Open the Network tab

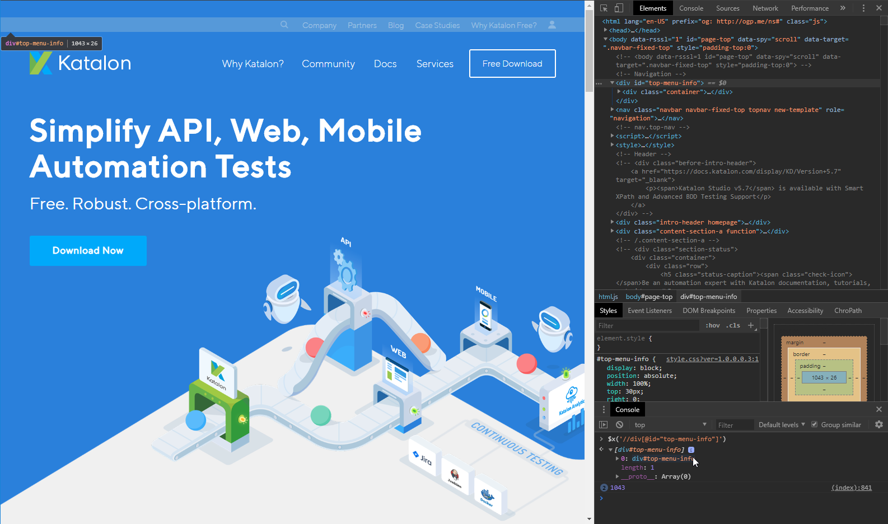coord(765,8)
